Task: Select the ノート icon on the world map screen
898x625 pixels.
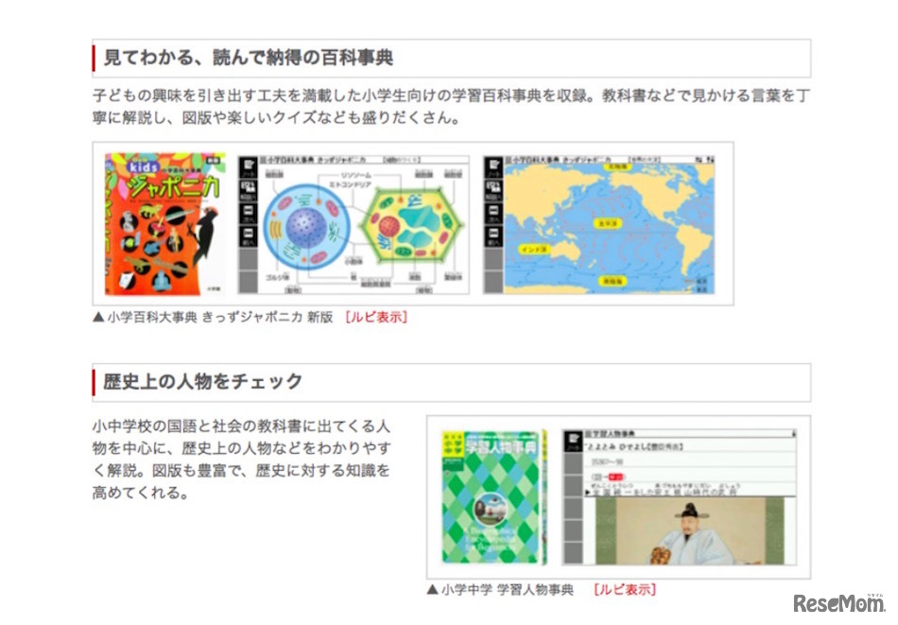Action: pyautogui.click(x=494, y=165)
